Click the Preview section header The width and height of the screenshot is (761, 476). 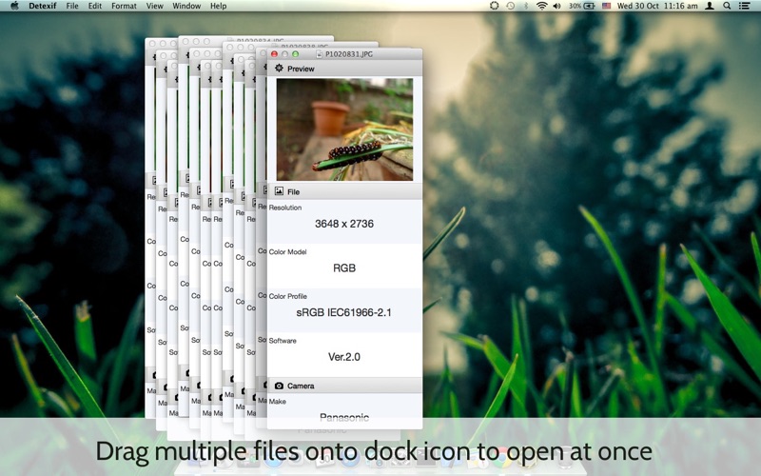click(344, 69)
